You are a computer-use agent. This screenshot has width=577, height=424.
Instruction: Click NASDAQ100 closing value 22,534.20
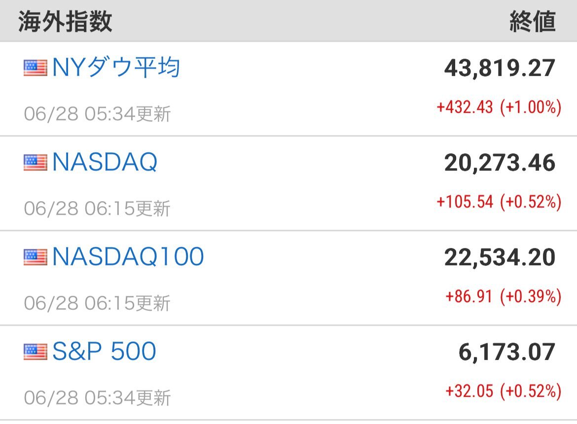[500, 257]
